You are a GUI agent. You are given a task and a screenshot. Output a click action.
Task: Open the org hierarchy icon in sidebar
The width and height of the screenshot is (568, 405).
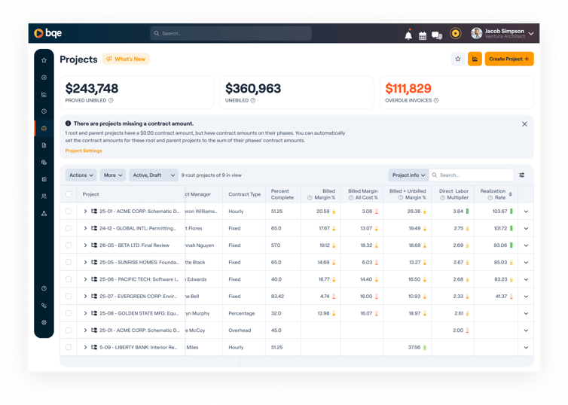(44, 213)
